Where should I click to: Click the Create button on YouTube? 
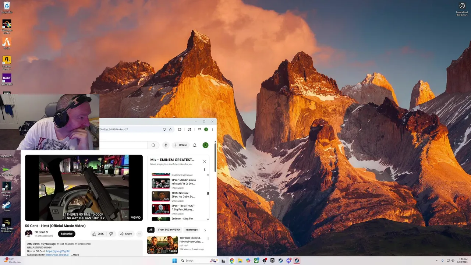coord(181,145)
